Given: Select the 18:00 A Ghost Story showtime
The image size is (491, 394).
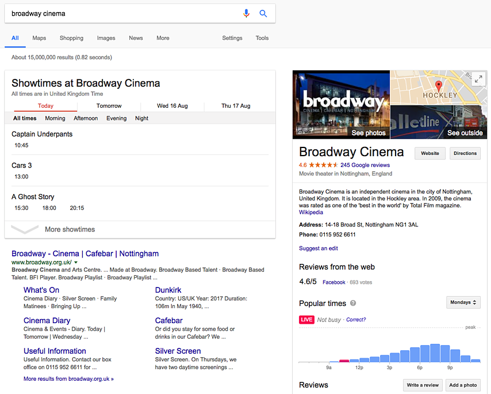Looking at the screenshot, I should tap(49, 208).
